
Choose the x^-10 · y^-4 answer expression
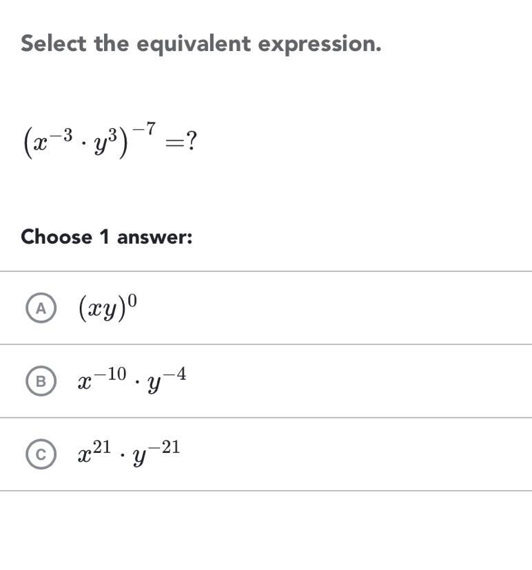[x=132, y=381]
